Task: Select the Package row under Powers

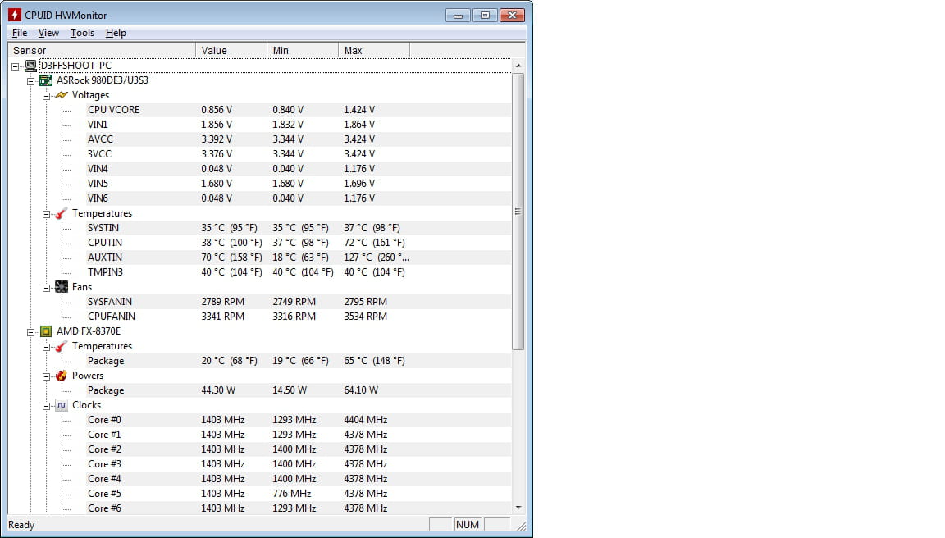Action: [x=299, y=390]
